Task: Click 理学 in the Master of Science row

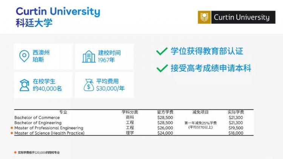Action: 130,133
